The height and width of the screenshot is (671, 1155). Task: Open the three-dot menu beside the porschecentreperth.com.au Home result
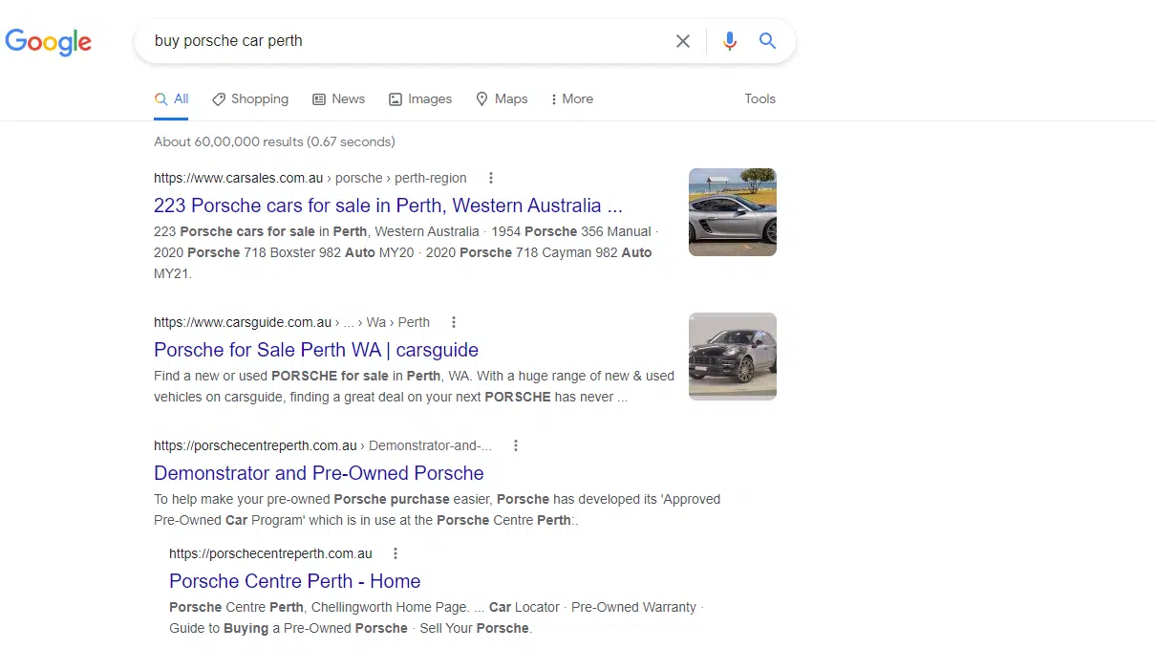(396, 553)
